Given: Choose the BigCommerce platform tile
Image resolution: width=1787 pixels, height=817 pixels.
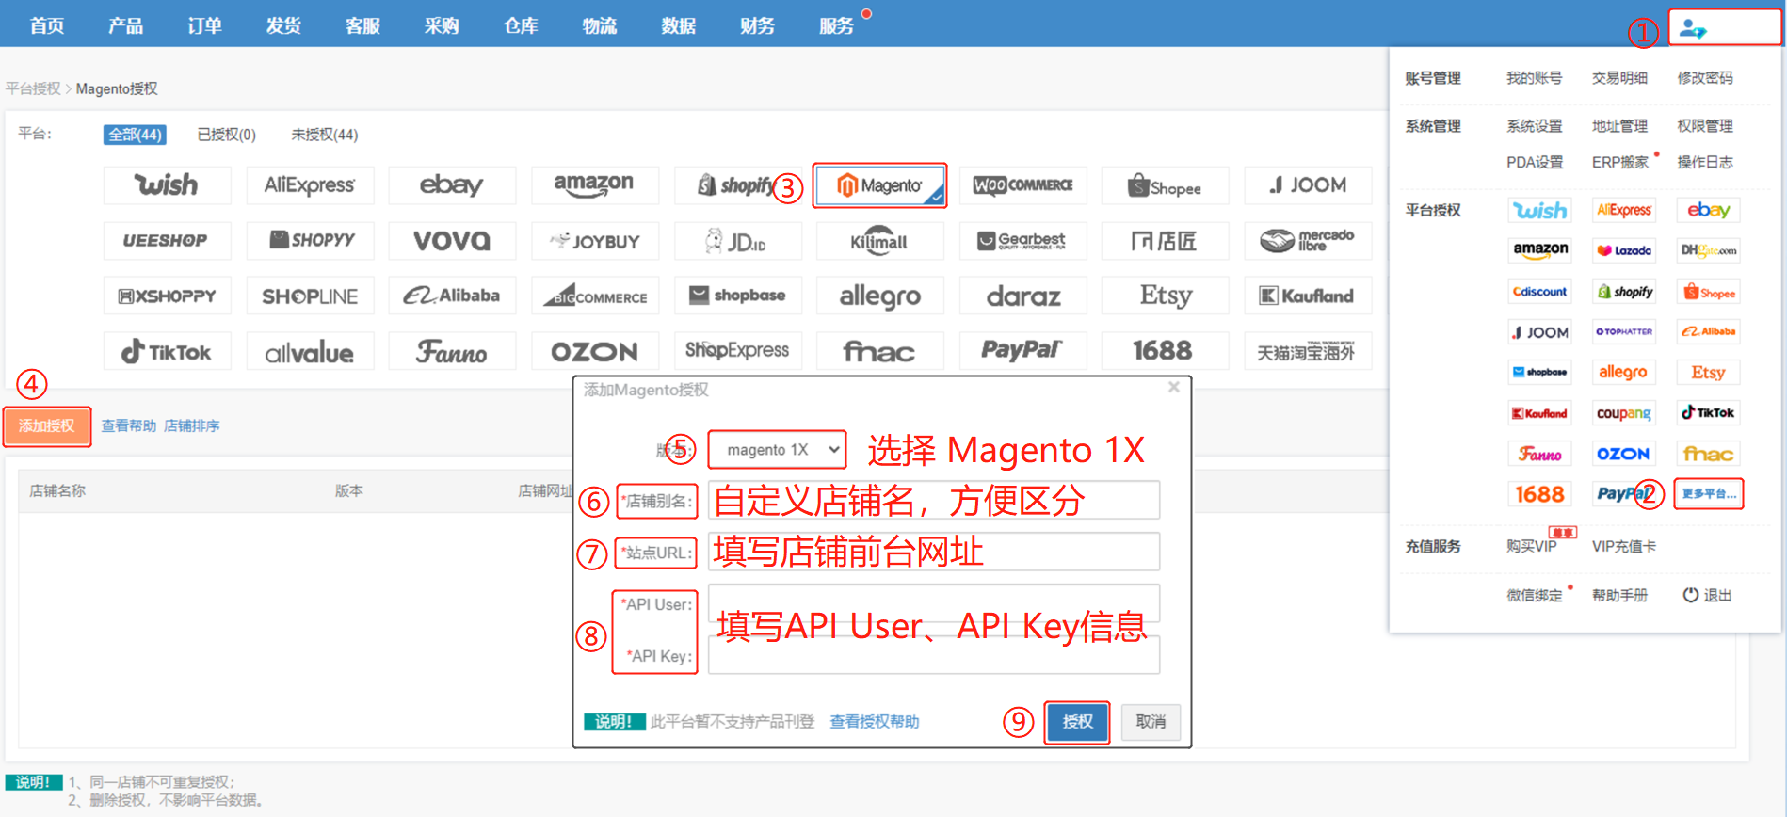Looking at the screenshot, I should [x=595, y=296].
